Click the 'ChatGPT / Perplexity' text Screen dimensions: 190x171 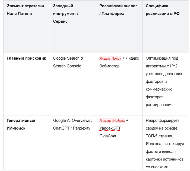(71, 128)
